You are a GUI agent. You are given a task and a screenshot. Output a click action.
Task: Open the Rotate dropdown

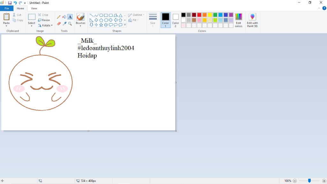click(45, 25)
